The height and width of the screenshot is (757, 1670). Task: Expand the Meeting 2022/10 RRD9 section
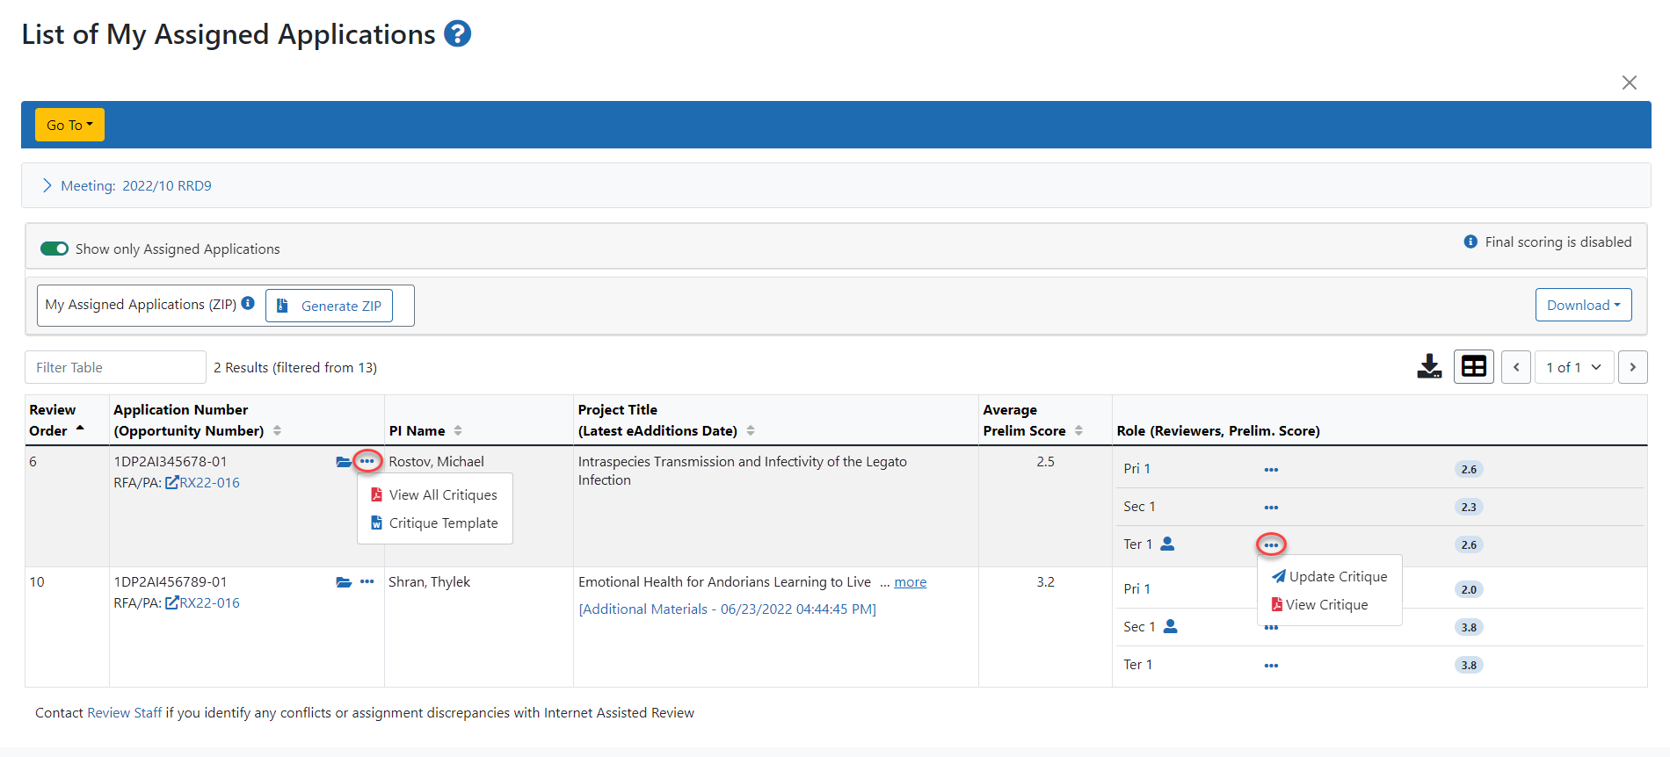[47, 186]
